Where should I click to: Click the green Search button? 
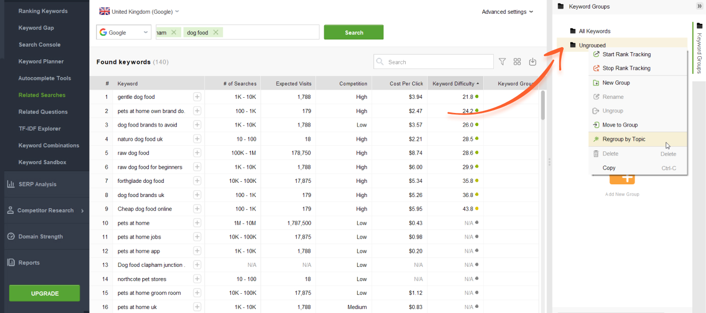tap(354, 32)
